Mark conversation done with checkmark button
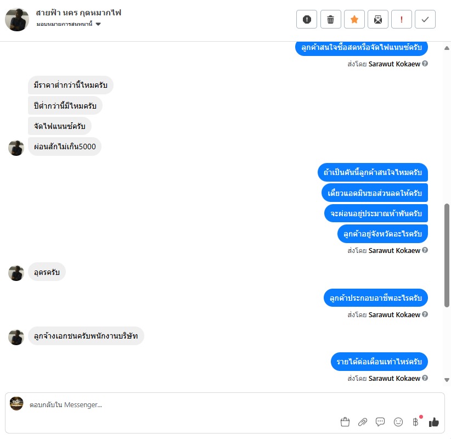The height and width of the screenshot is (439, 451). point(425,19)
